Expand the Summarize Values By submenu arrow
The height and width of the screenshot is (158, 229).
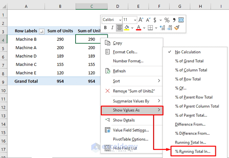pyautogui.click(x=159, y=101)
